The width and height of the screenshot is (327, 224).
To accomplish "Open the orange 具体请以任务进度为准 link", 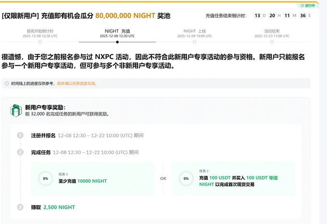I will pos(77,84).
